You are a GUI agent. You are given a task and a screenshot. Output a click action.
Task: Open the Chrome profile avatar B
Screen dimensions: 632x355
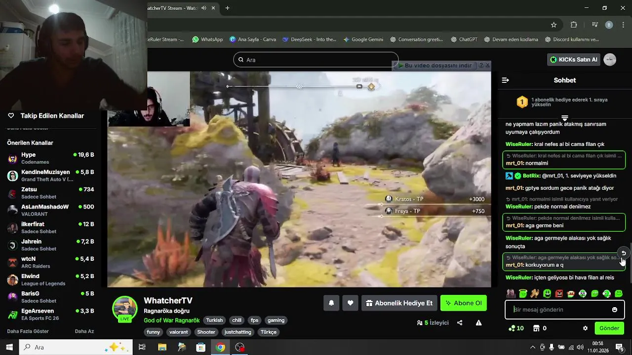click(609, 25)
